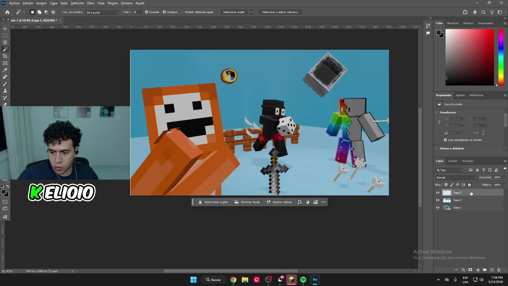Create a new layer icon

(x=492, y=270)
